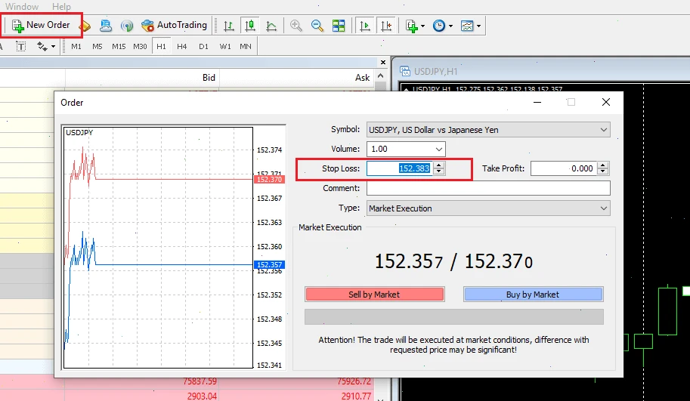Click the Buy by Market button

533,295
